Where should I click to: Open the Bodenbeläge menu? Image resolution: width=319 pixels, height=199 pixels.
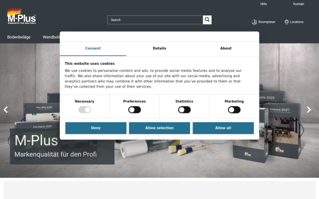point(19,37)
